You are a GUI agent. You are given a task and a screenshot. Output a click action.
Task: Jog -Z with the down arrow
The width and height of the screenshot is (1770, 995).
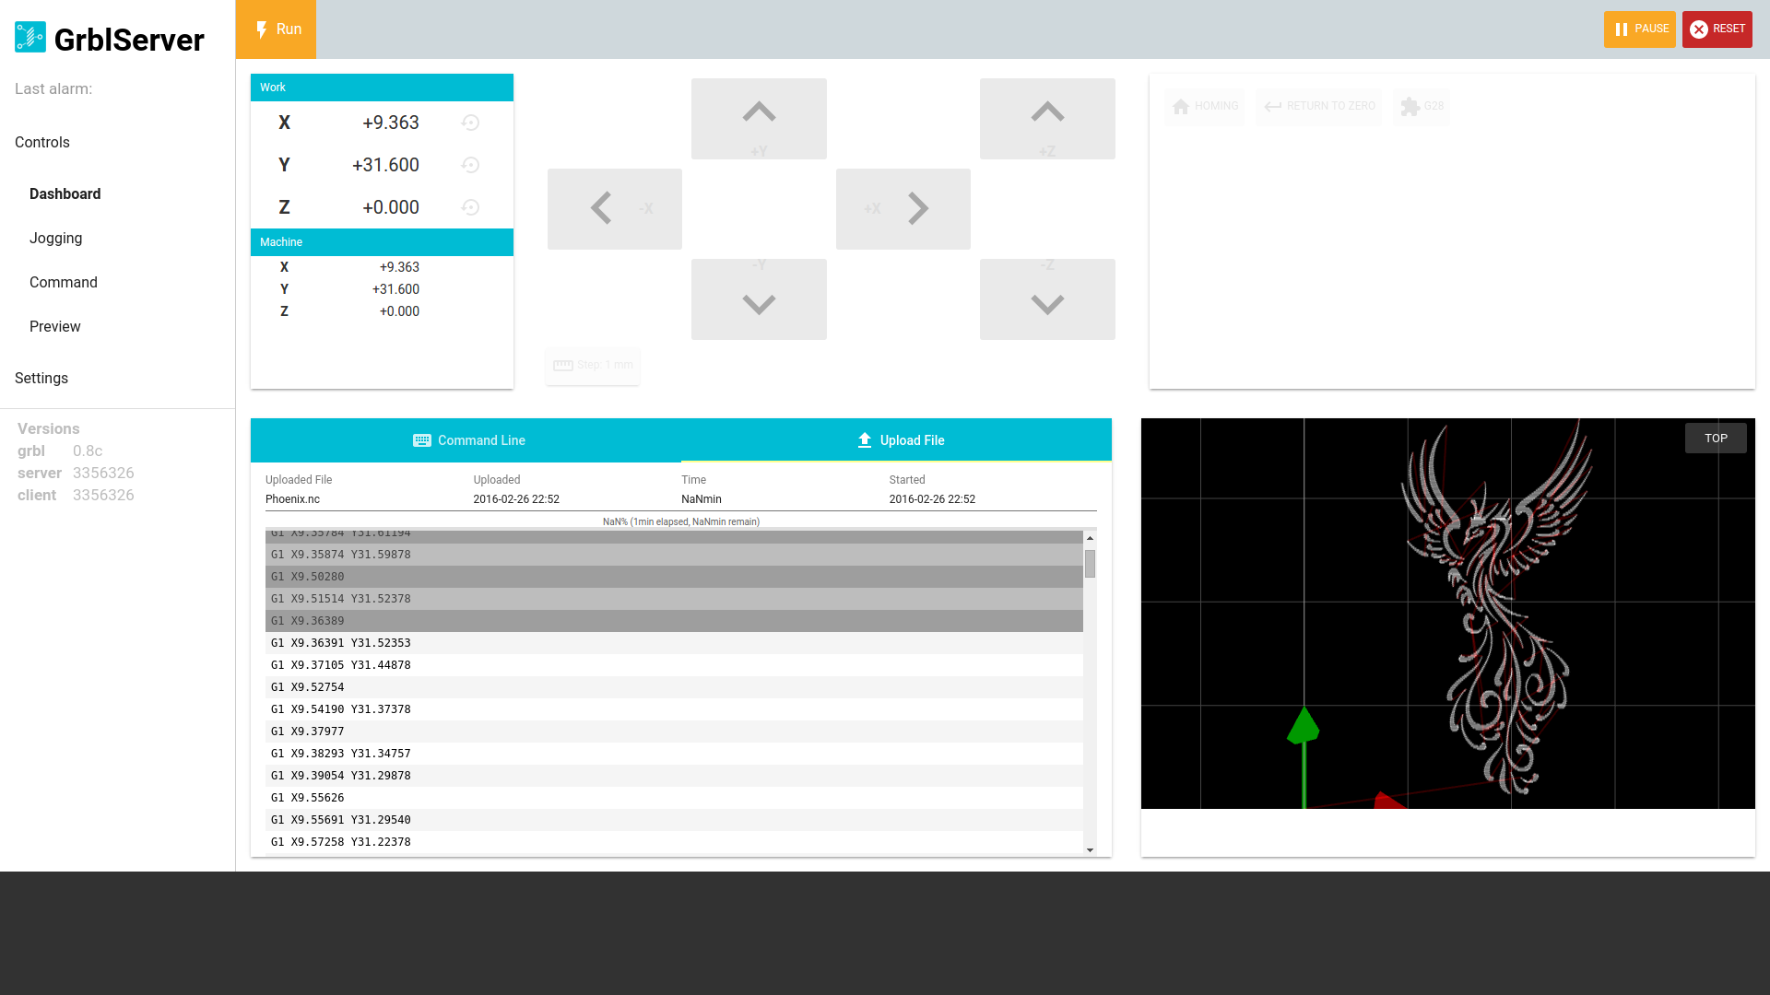click(x=1047, y=299)
